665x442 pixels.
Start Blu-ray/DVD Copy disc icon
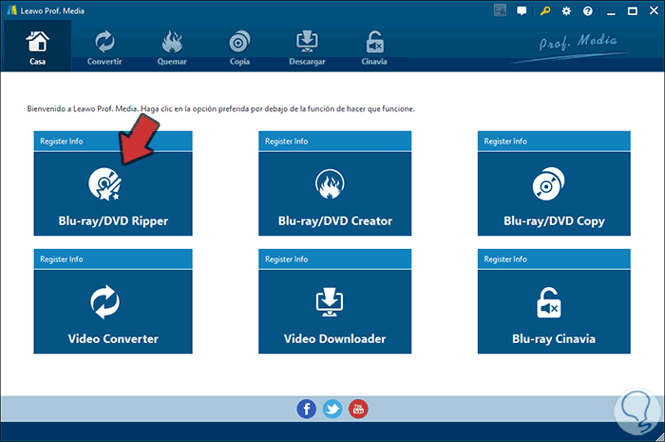click(x=548, y=183)
